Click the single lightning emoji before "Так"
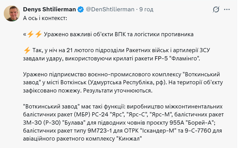239x148 pixels. 27,50
